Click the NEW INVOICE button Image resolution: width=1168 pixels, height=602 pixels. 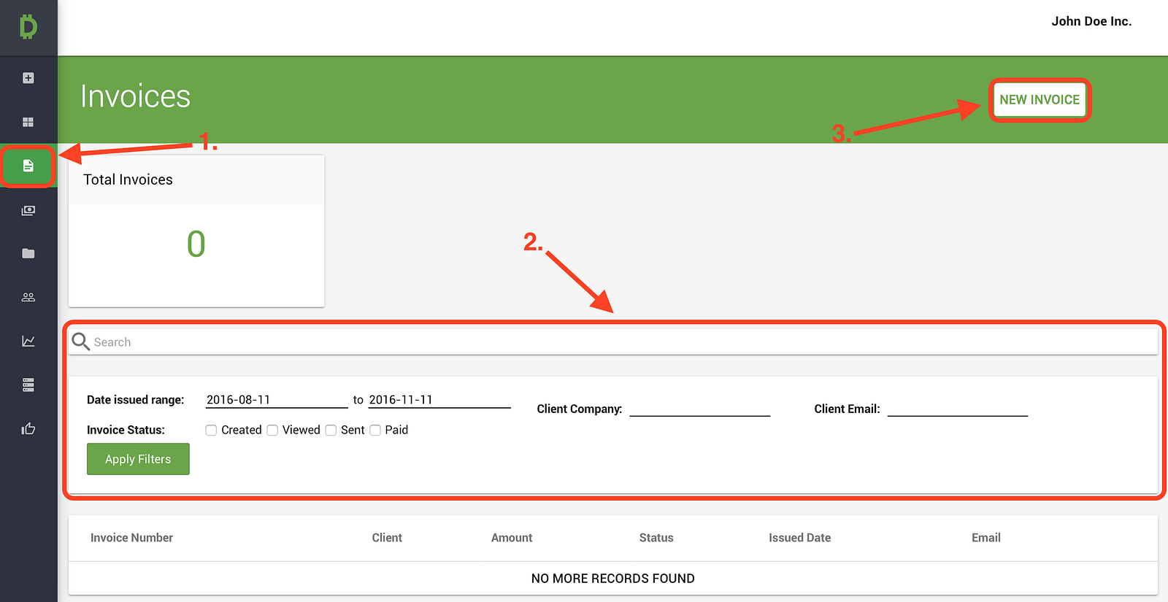point(1040,100)
